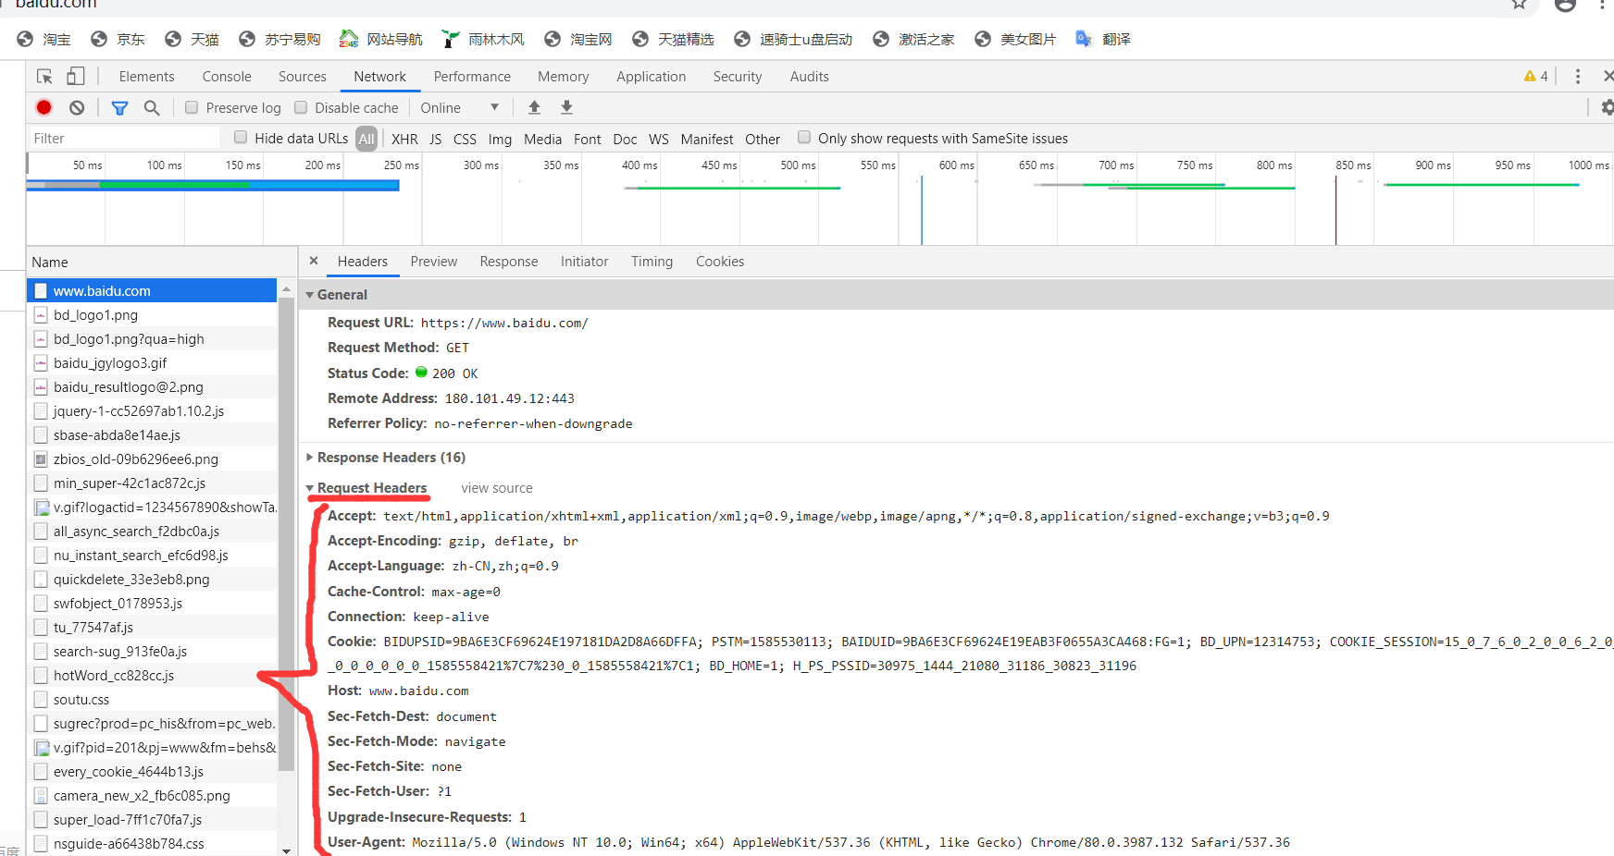
Task: Open DevTools more options menu
Action: point(1578,76)
